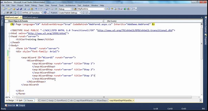This screenshot has height=111, width=208.
Task: Open the Debug menu
Action: coord(34,6)
